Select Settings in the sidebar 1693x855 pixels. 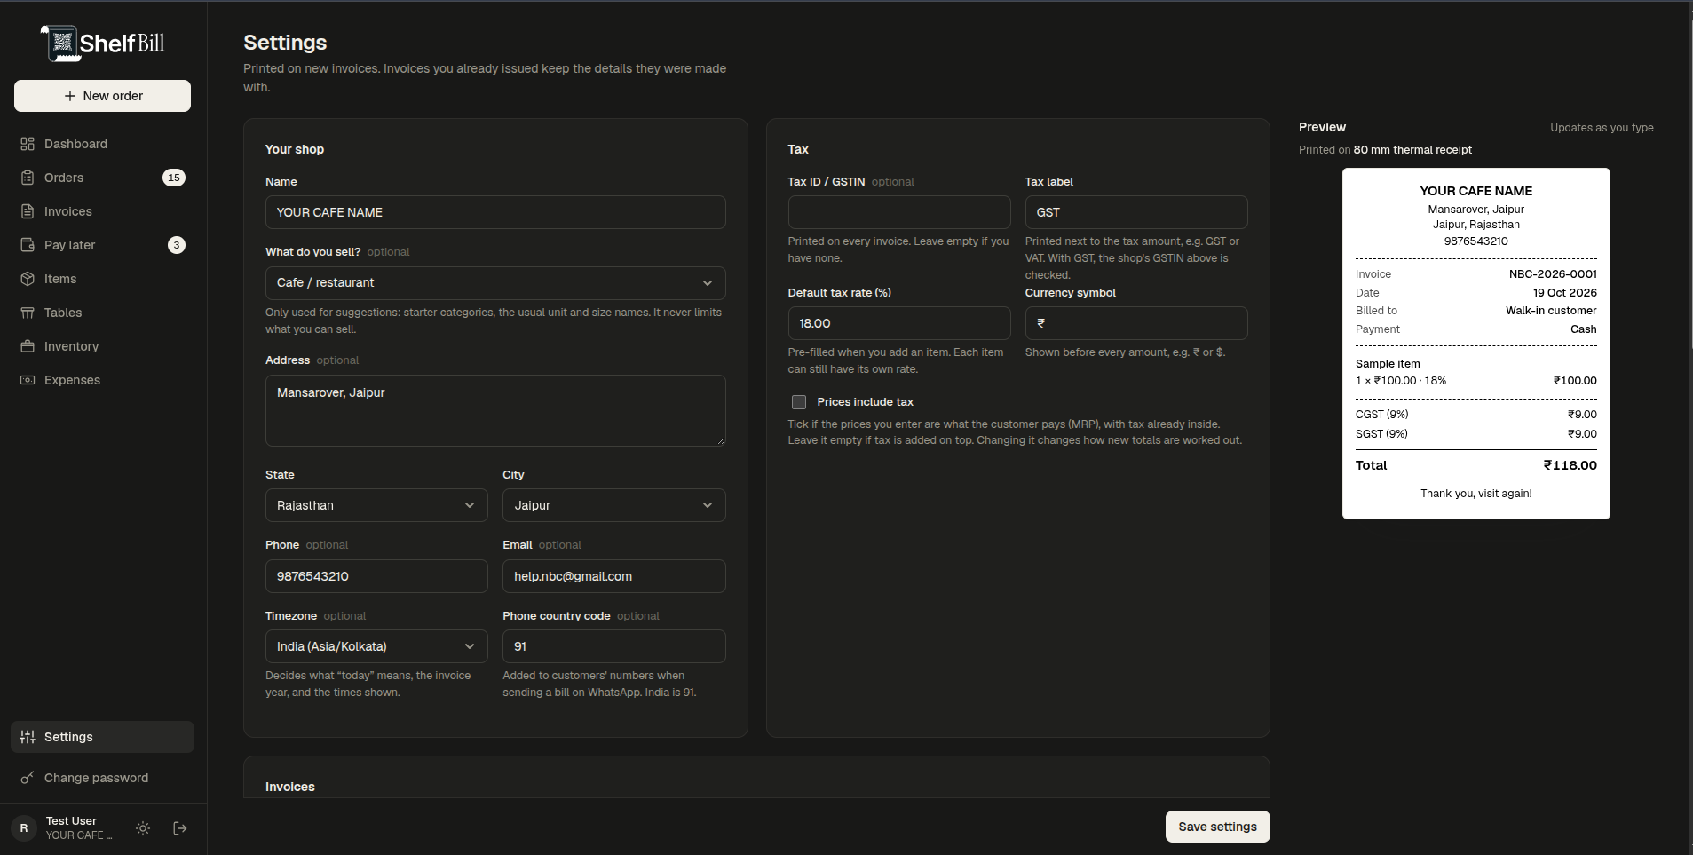[x=102, y=737]
